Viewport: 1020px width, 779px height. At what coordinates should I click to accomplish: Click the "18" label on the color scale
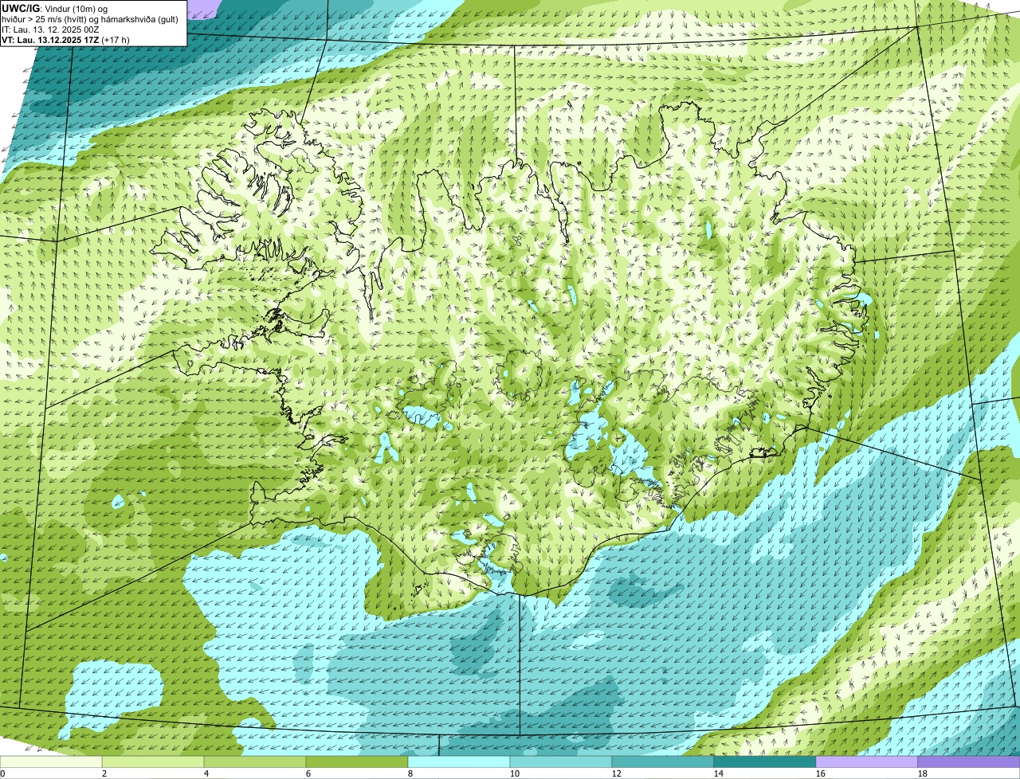click(x=923, y=773)
